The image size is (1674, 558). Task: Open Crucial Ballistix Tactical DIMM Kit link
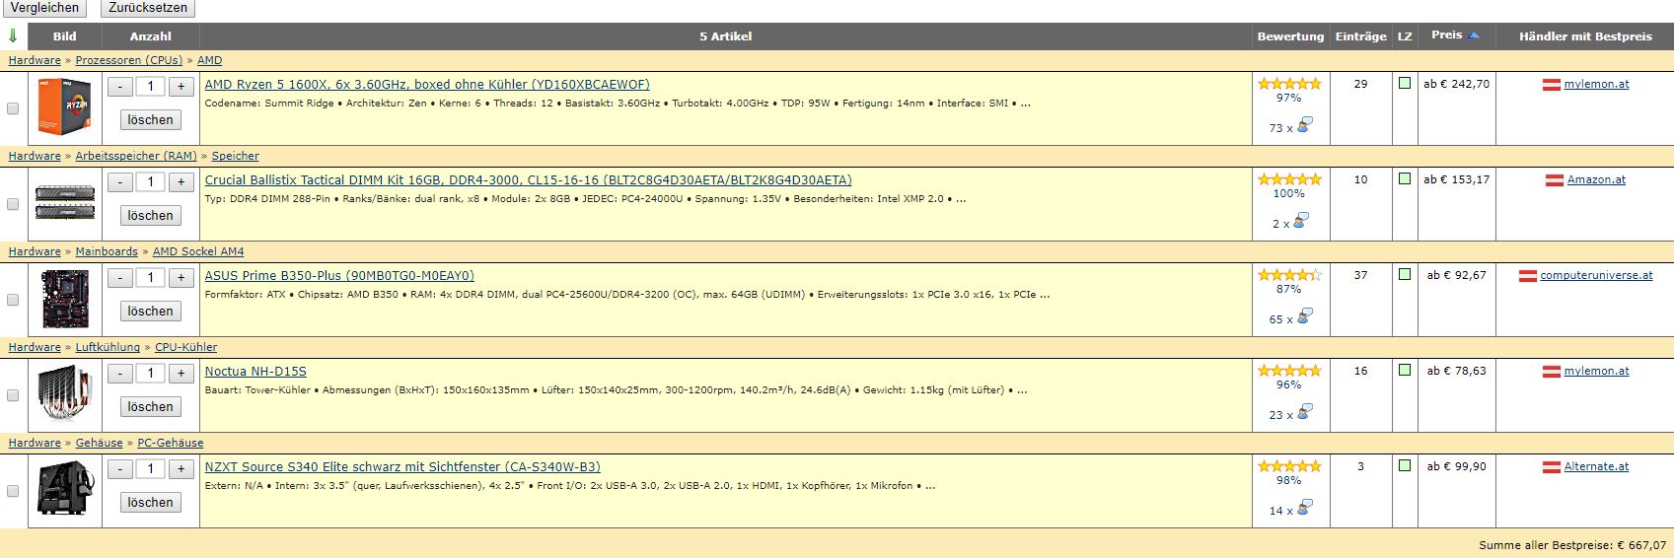528,180
